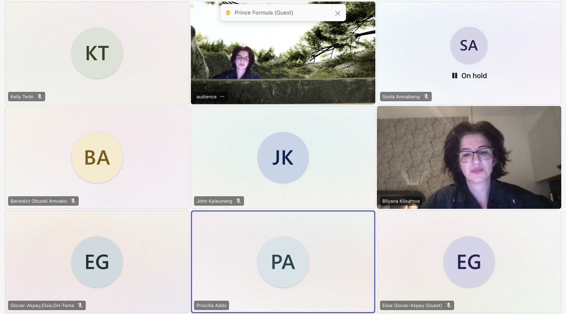Click Prince Formula (Guest) notification text
The image size is (566, 314).
coord(264,13)
